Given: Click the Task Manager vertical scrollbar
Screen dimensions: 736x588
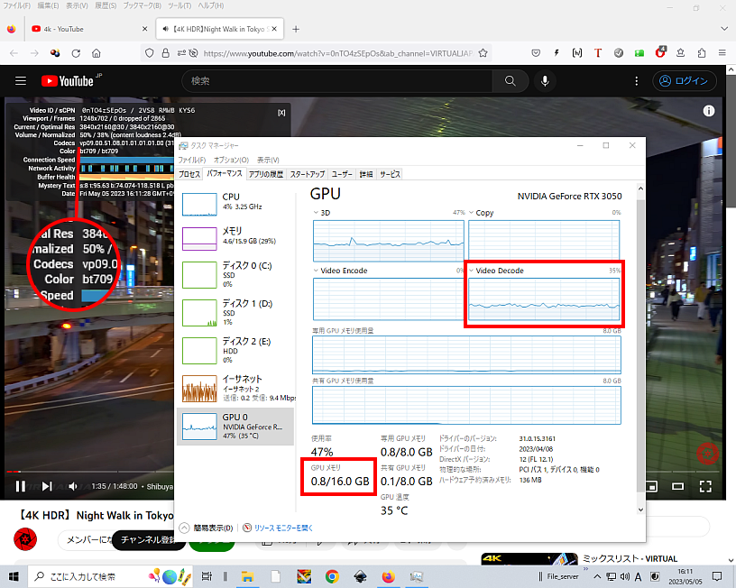Looking at the screenshot, I should coord(640,347).
